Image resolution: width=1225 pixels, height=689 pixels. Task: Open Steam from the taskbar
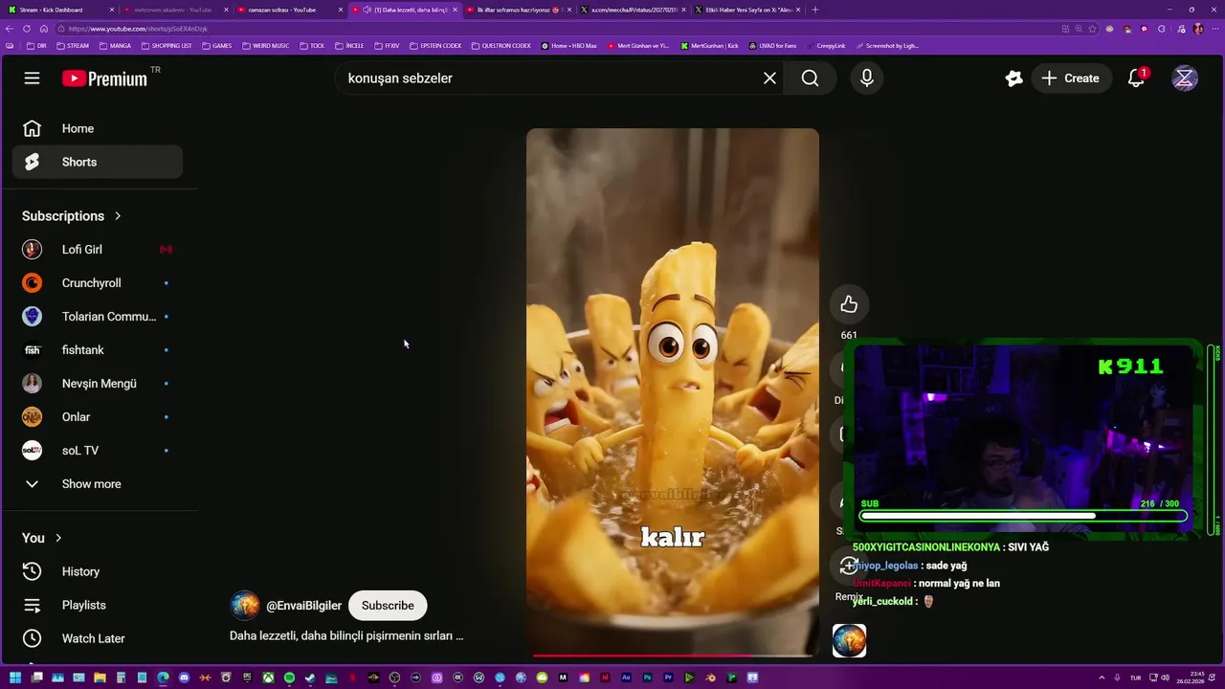coord(309,678)
